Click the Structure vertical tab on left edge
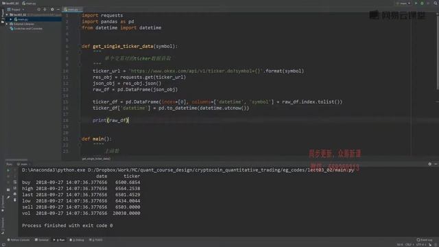 coord(3,226)
